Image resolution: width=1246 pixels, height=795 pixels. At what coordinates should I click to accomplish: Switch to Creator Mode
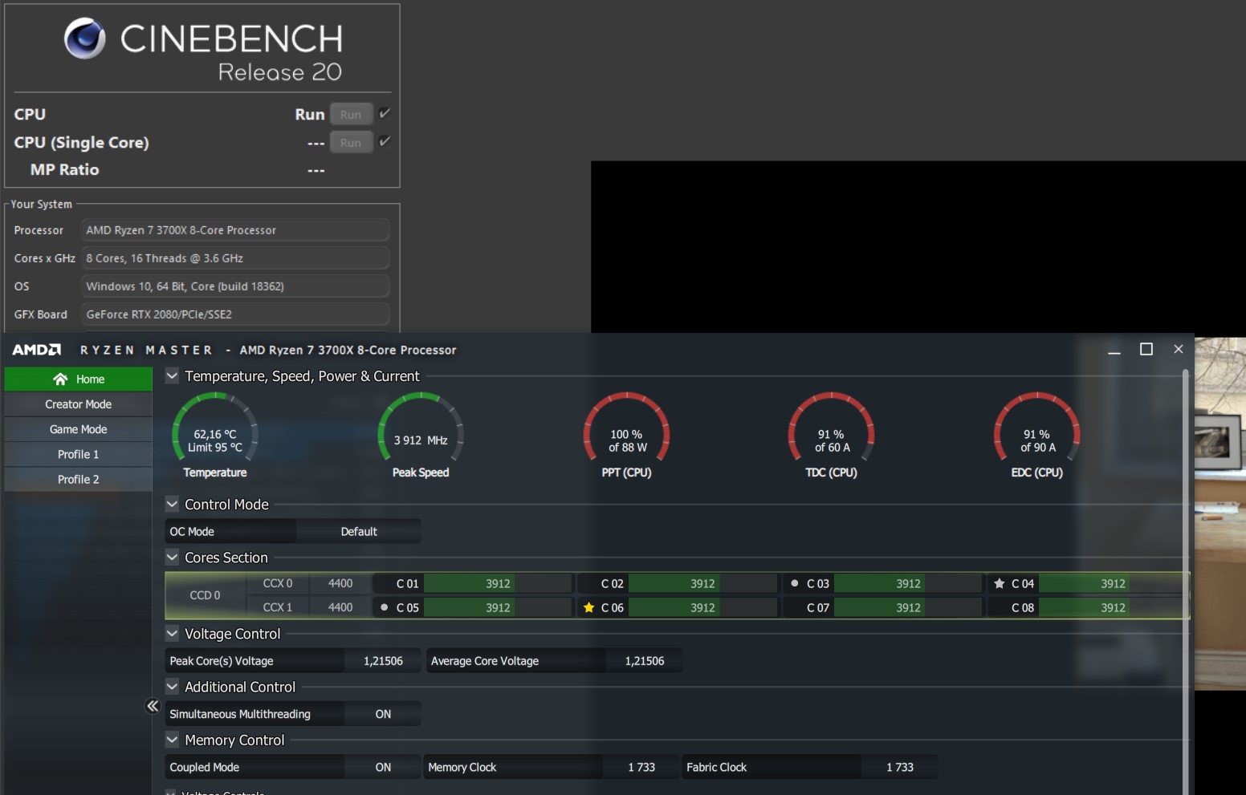tap(79, 404)
